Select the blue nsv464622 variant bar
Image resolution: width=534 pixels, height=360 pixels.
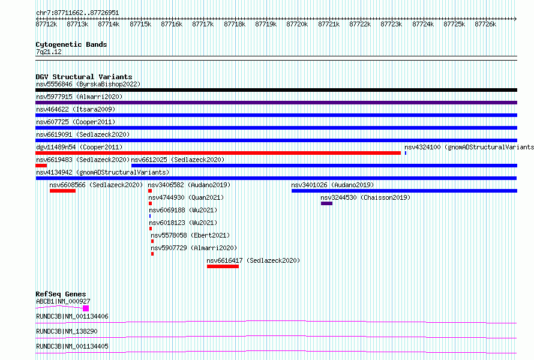tap(276, 115)
